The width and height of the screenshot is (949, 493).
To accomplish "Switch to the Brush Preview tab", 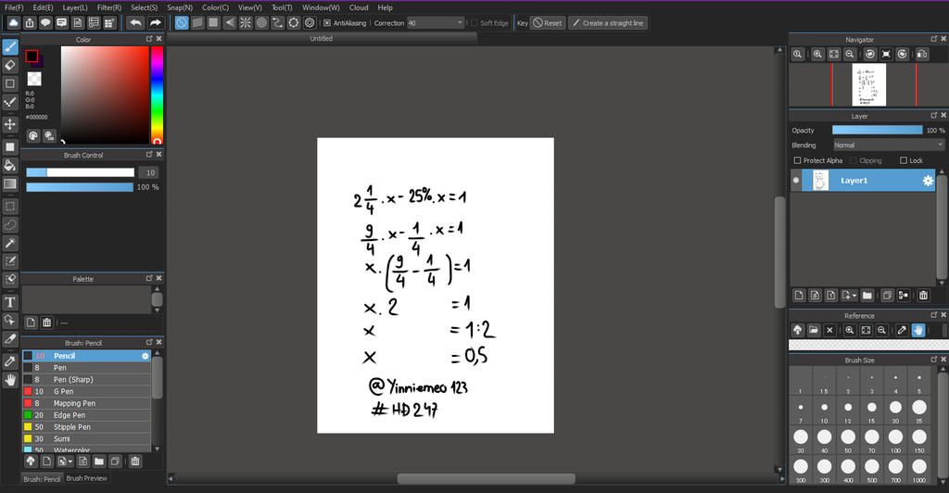I will [86, 478].
